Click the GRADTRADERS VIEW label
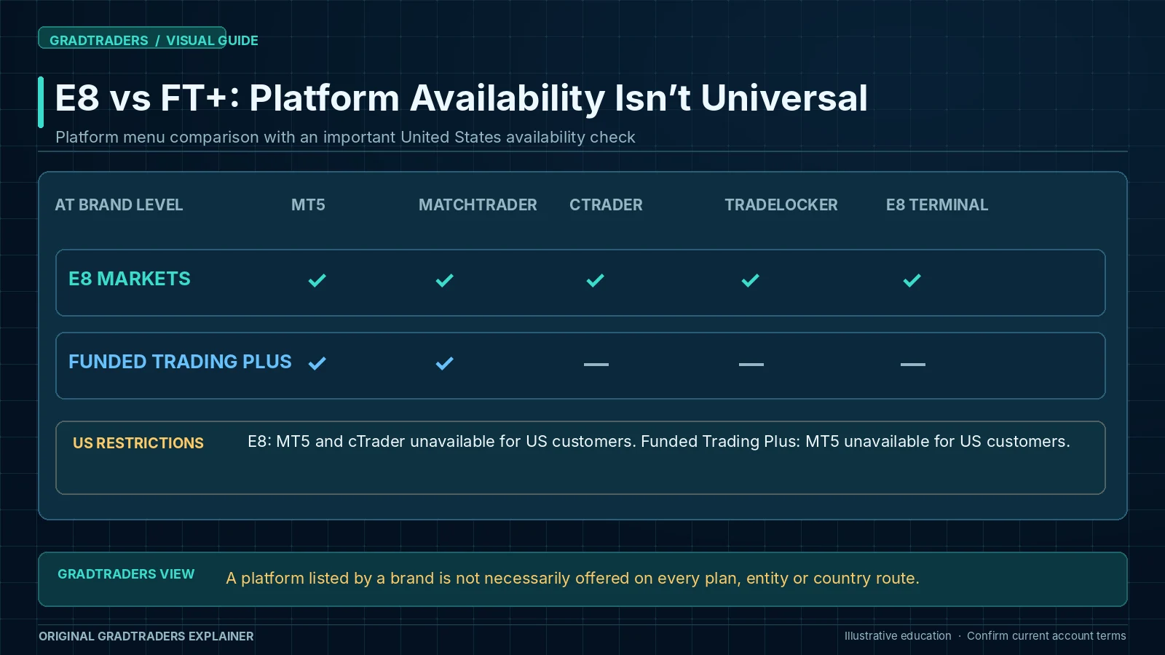Screen dimensions: 1165x655 (x=126, y=574)
